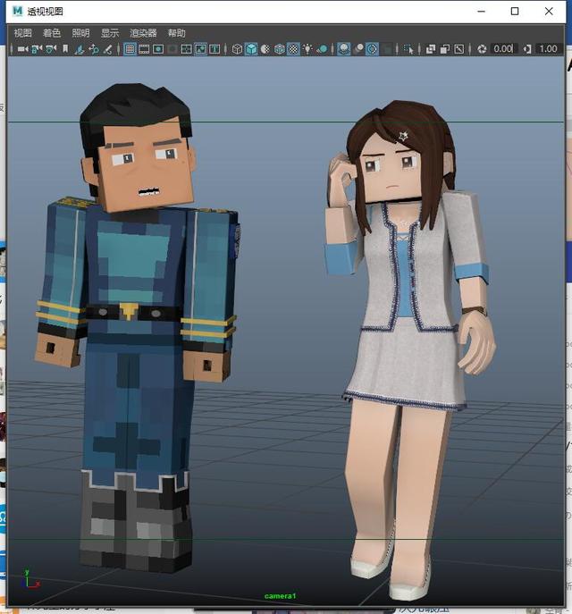The height and width of the screenshot is (614, 572).
Task: Click the gamma value field showing 1.00
Action: (547, 49)
